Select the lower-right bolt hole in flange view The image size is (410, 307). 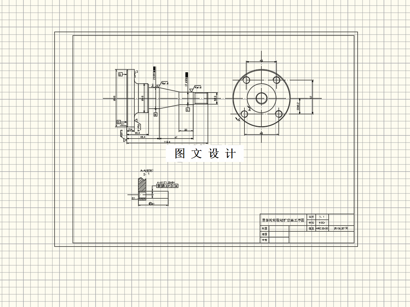(279, 114)
